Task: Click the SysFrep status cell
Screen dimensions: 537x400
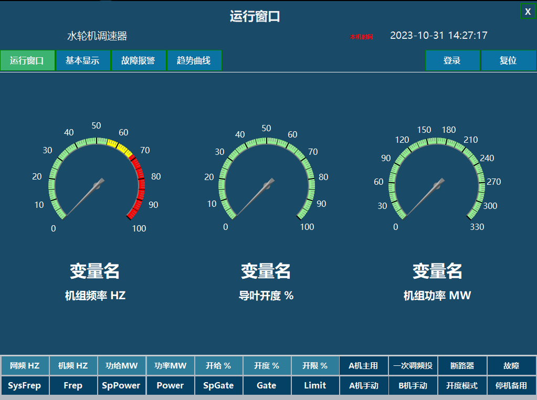Action: click(24, 385)
